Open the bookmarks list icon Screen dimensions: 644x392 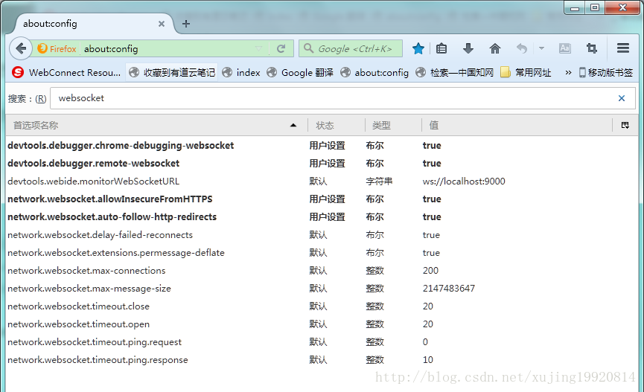441,48
